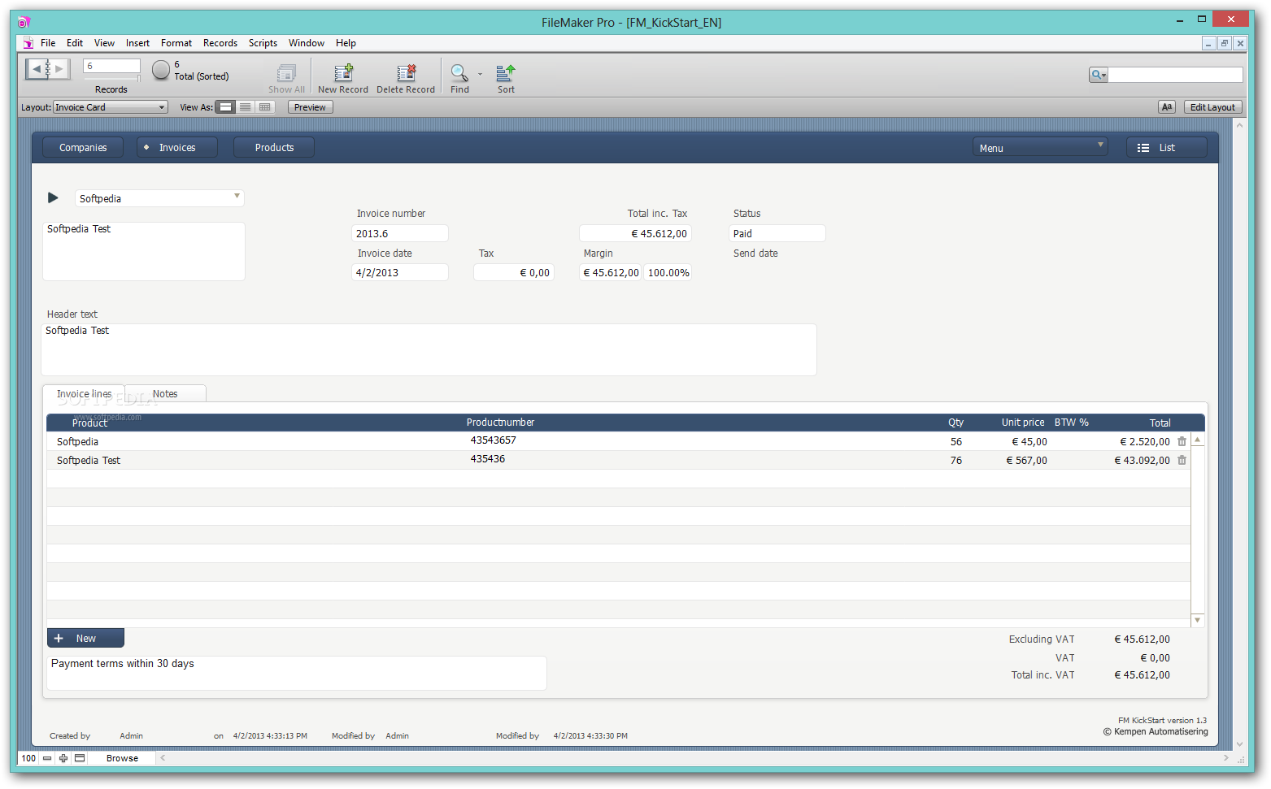
Task: Click the current record number field
Action: tap(111, 66)
